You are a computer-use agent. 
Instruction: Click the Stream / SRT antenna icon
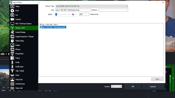pyautogui.click(x=12, y=28)
